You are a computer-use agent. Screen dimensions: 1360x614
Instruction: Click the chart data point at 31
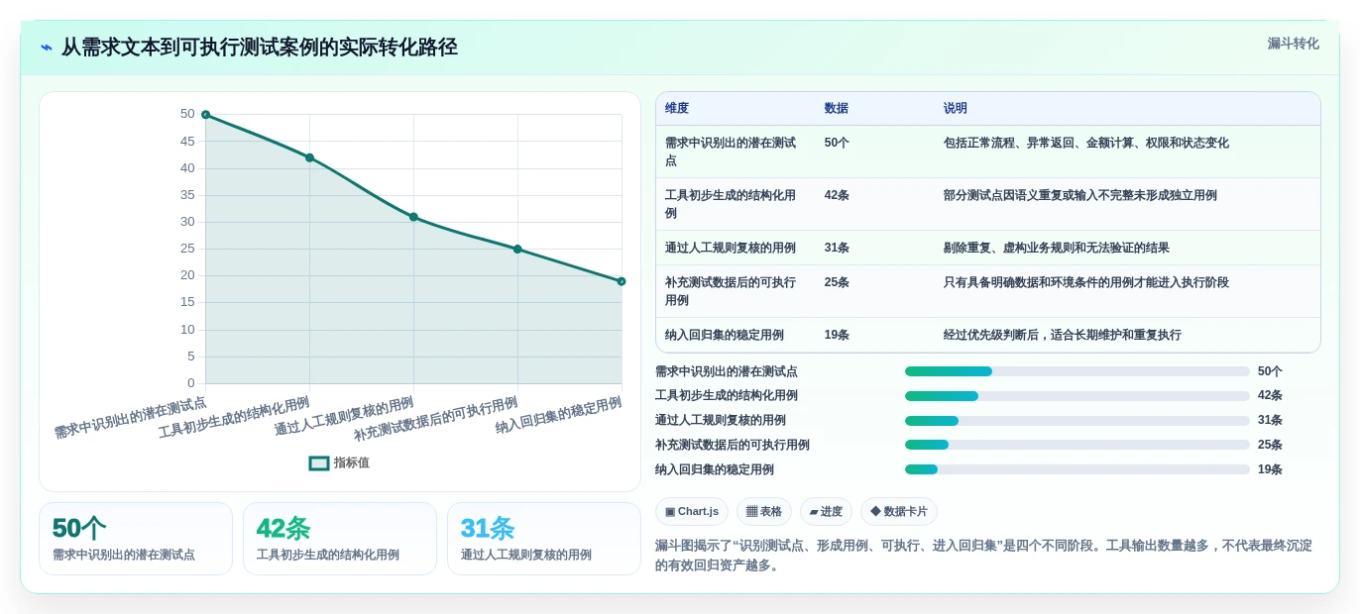point(413,217)
